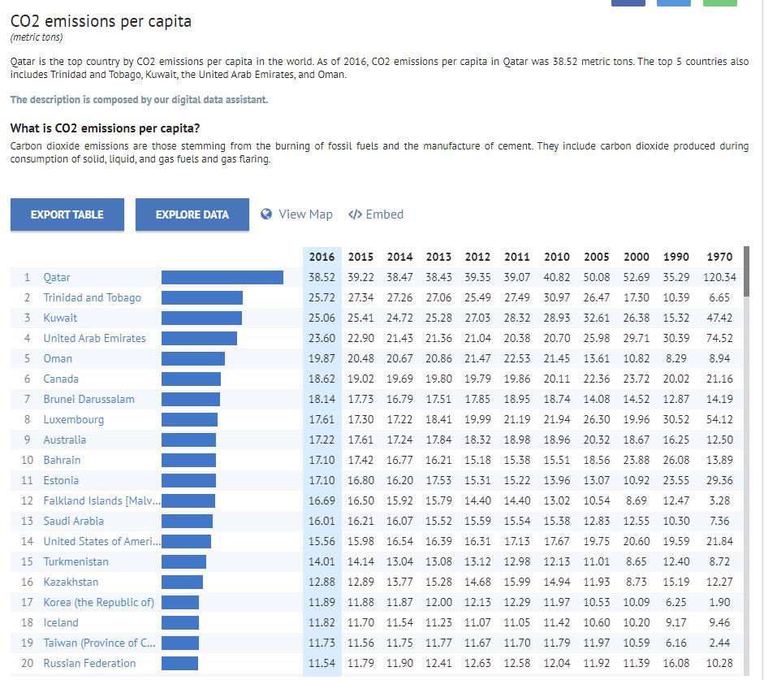Click Bahrain's 1990 value 26.08
This screenshot has width=764, height=680.
coord(676,460)
